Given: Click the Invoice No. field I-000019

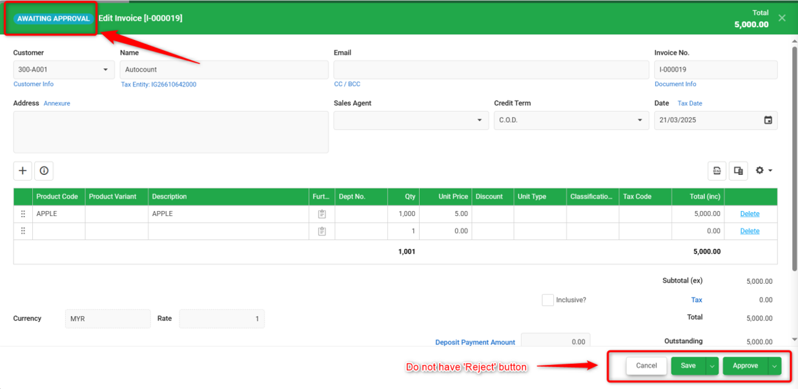Looking at the screenshot, I should pos(716,70).
